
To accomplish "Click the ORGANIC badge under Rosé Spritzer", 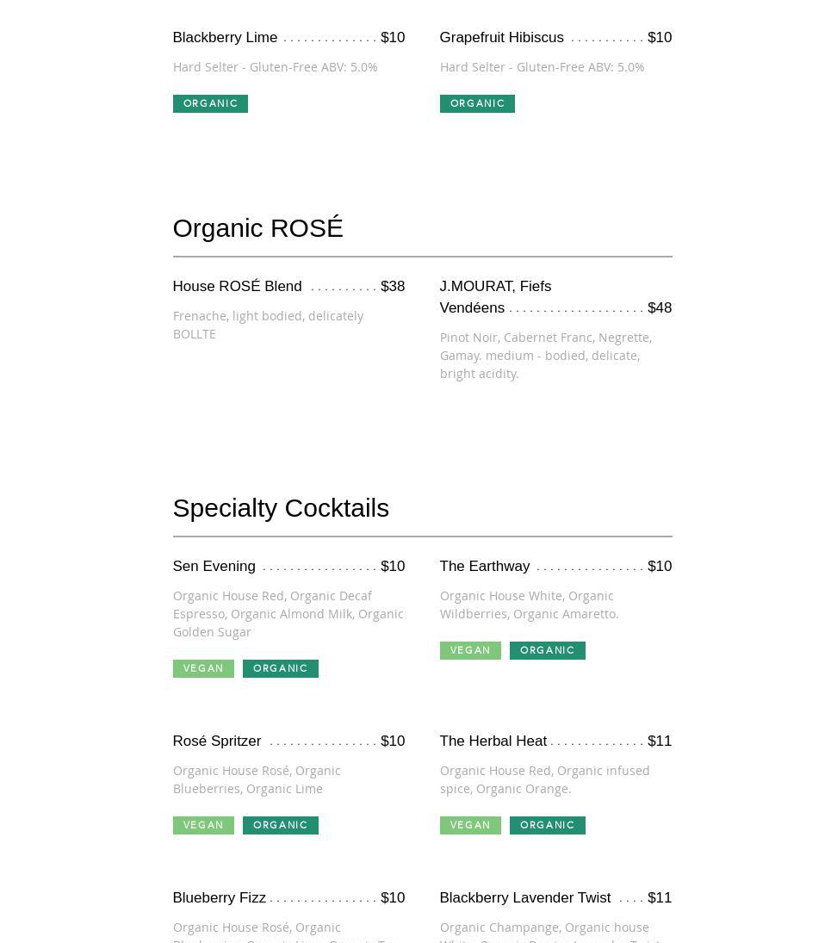I will [280, 825].
